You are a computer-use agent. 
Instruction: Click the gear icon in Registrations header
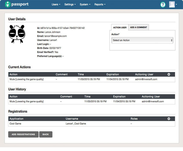[x=169, y=119]
